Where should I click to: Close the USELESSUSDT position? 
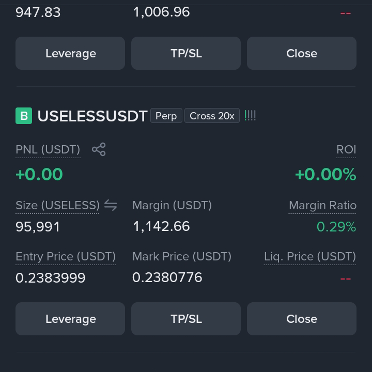[x=302, y=319]
